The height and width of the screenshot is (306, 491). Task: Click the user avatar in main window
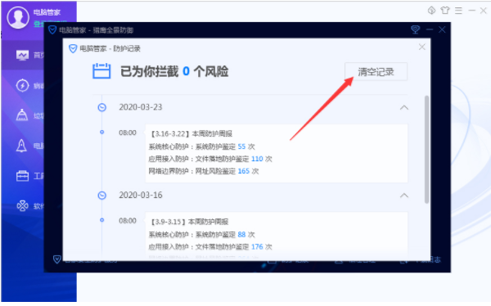(18, 17)
